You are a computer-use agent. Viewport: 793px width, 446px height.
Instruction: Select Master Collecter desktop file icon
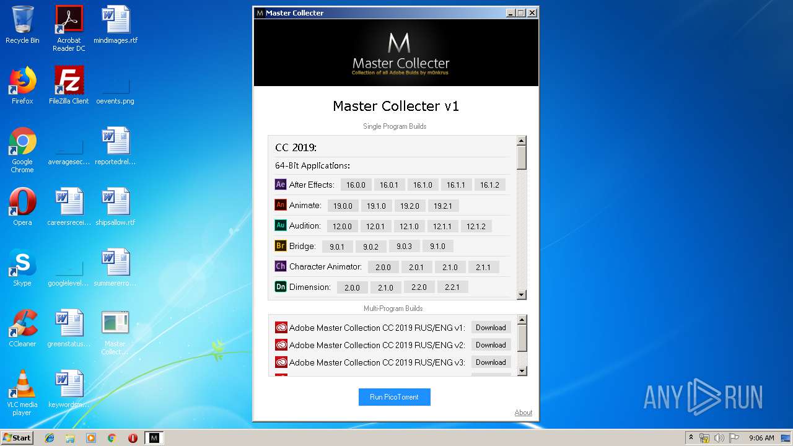pyautogui.click(x=115, y=332)
